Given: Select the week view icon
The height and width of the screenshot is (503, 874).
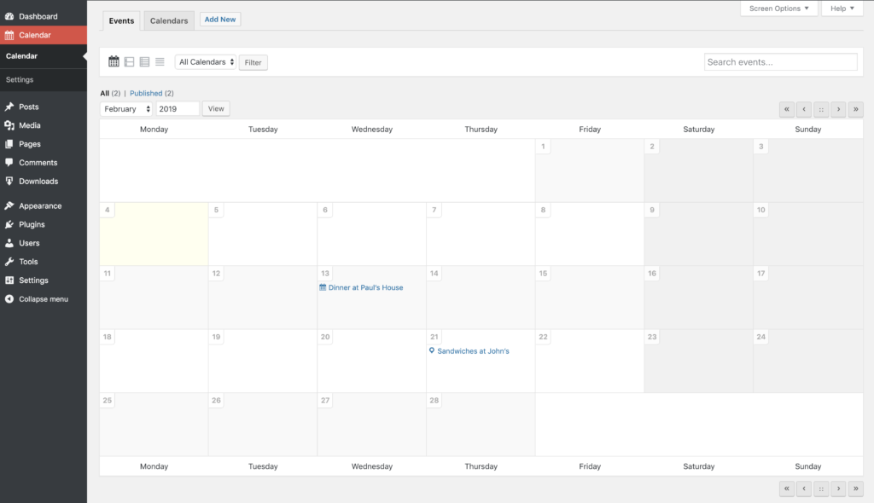Looking at the screenshot, I should tap(130, 62).
